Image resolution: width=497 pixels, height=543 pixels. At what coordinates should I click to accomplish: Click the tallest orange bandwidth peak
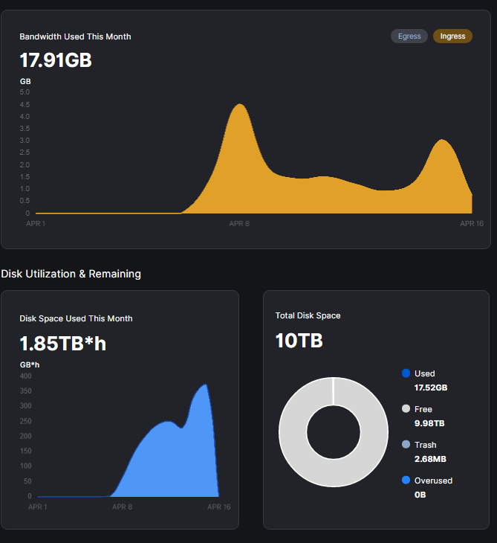[240, 112]
